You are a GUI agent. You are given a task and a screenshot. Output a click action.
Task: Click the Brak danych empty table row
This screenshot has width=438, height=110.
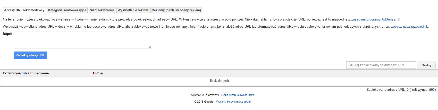tap(219, 81)
